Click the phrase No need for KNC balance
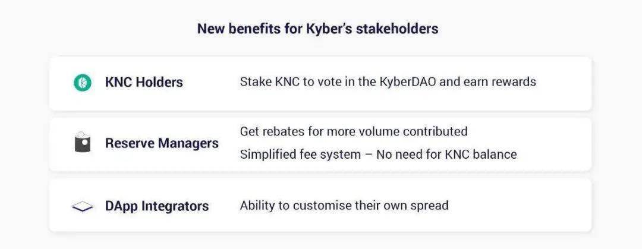Viewport: 642px width, 249px height. (446, 155)
